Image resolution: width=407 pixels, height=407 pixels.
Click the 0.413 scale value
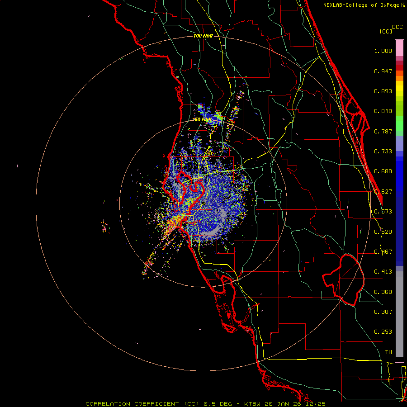[383, 272]
